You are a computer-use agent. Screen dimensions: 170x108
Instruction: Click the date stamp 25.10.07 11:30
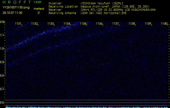(x=12, y=13)
